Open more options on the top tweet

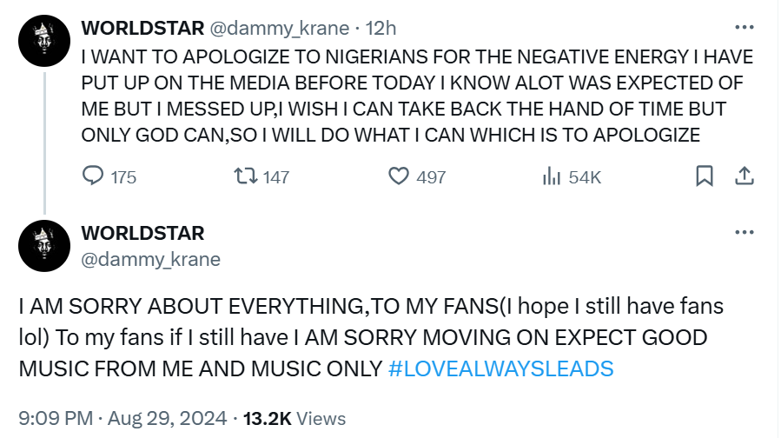click(x=744, y=28)
